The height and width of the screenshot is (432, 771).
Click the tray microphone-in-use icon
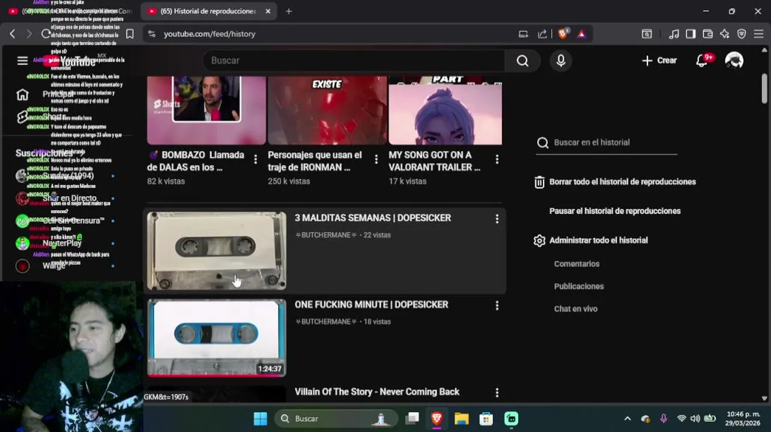point(664,419)
